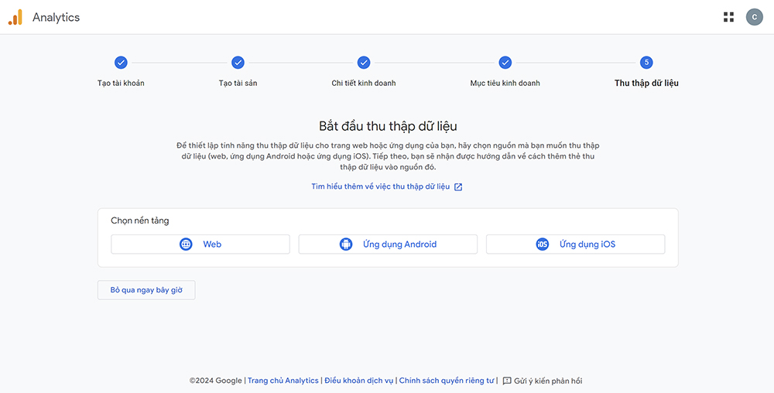Select step 5 Thu thập dữ liệu

(646, 63)
